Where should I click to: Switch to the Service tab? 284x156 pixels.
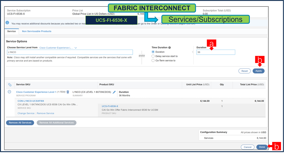(x=11, y=31)
